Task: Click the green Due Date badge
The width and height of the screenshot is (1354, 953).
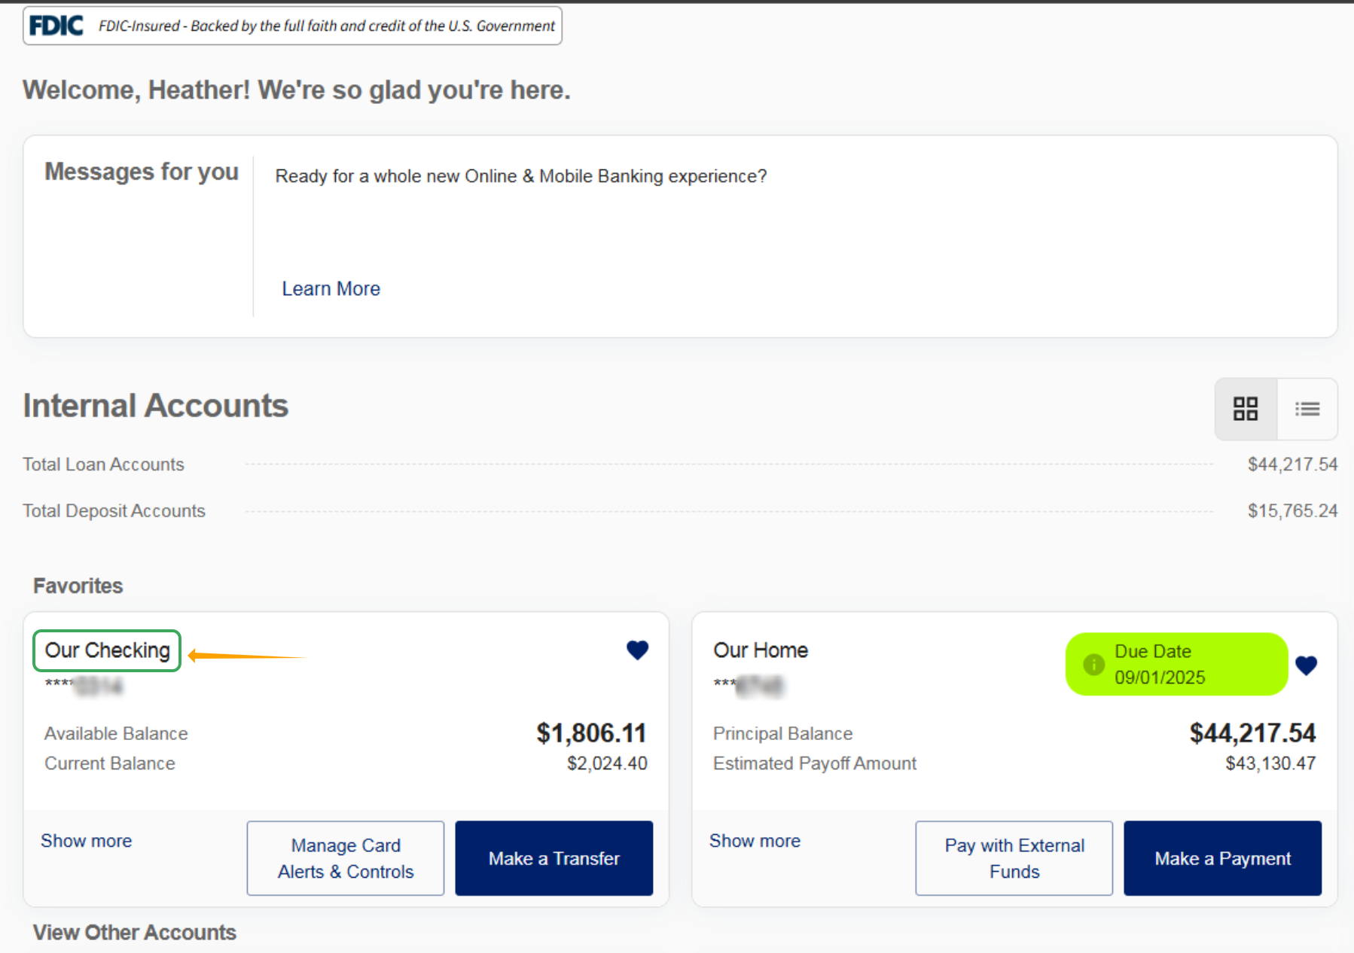Action: 1177,664
